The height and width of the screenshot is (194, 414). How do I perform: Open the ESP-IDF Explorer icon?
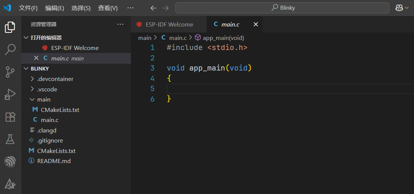[x=10, y=162]
